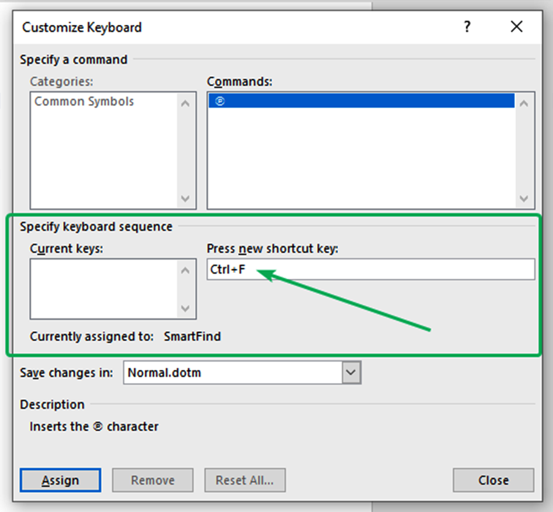Click the Assign button

point(60,480)
